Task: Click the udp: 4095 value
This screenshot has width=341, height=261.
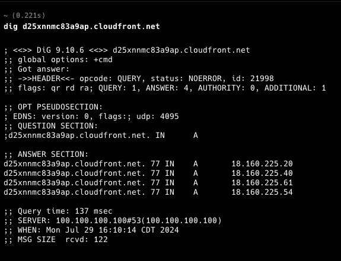Action: pyautogui.click(x=158, y=117)
